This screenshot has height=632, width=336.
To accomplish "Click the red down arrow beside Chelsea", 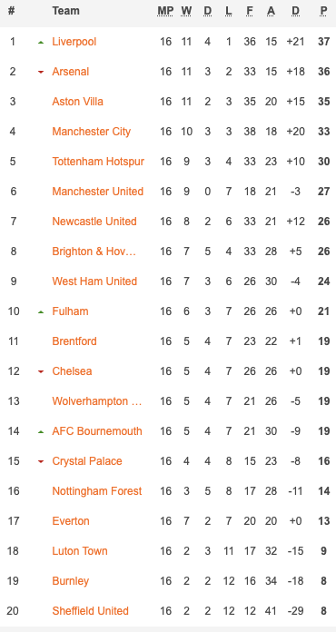I will (40, 371).
